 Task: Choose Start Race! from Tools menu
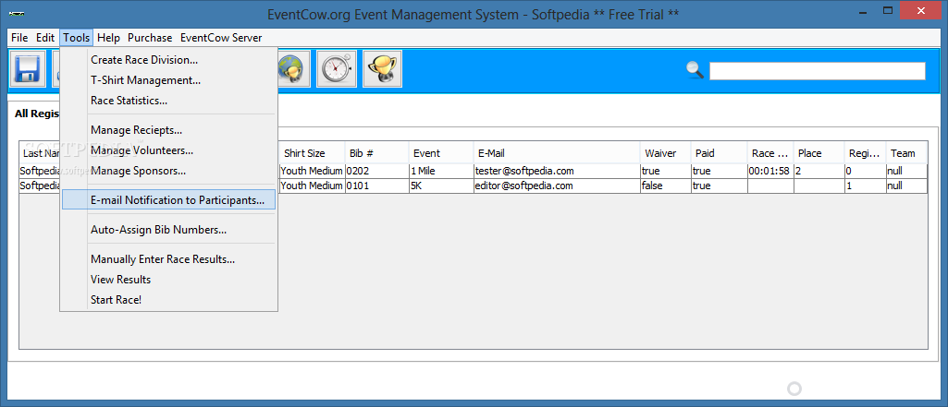click(x=168, y=299)
